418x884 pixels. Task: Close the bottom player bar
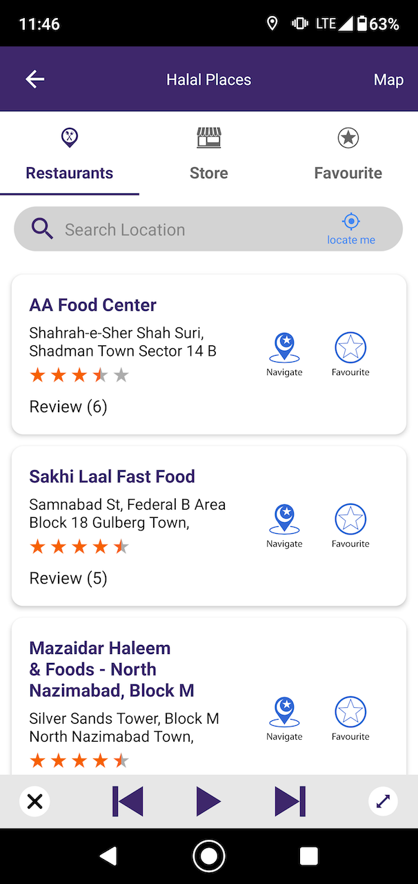pos(34,802)
